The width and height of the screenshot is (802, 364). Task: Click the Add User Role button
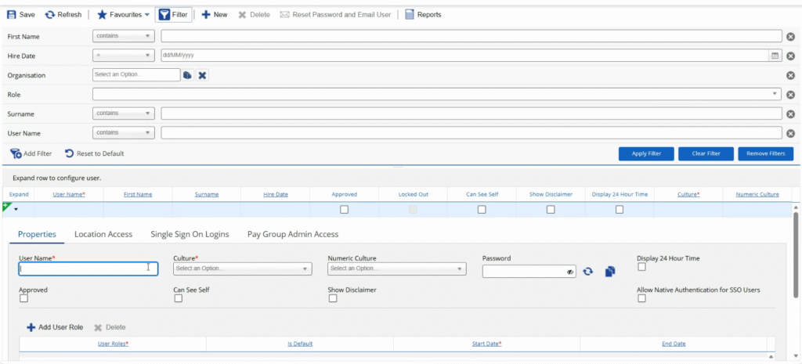coord(55,327)
